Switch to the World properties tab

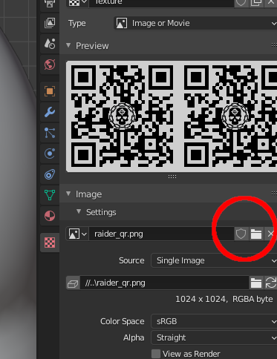[50, 65]
